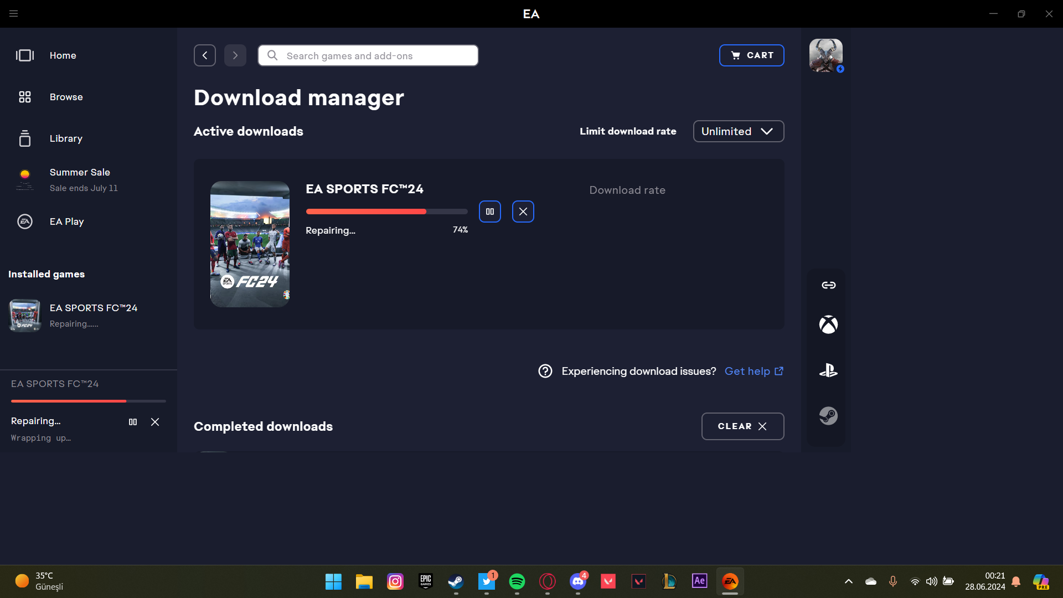This screenshot has width=1063, height=598.
Task: Click the FC 24 repair progress bar
Action: [386, 212]
